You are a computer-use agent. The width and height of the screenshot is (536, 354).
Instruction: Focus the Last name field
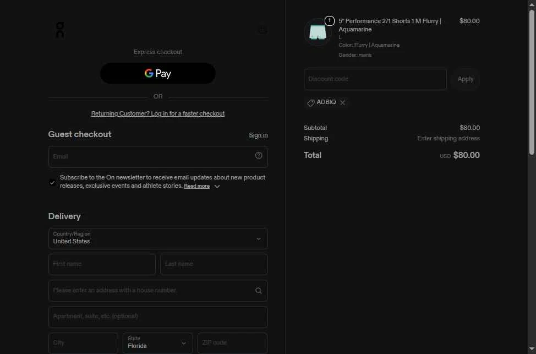[214, 264]
